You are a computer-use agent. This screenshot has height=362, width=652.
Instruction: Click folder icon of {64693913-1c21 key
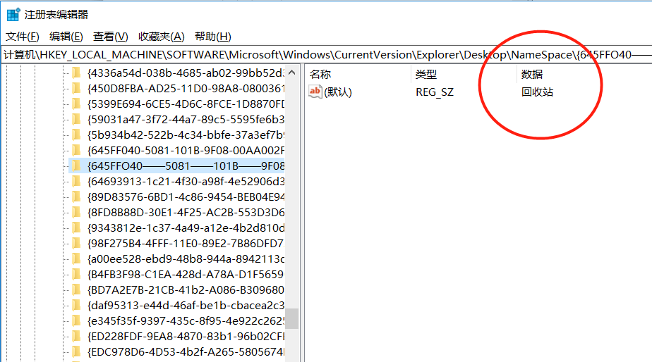[76, 182]
